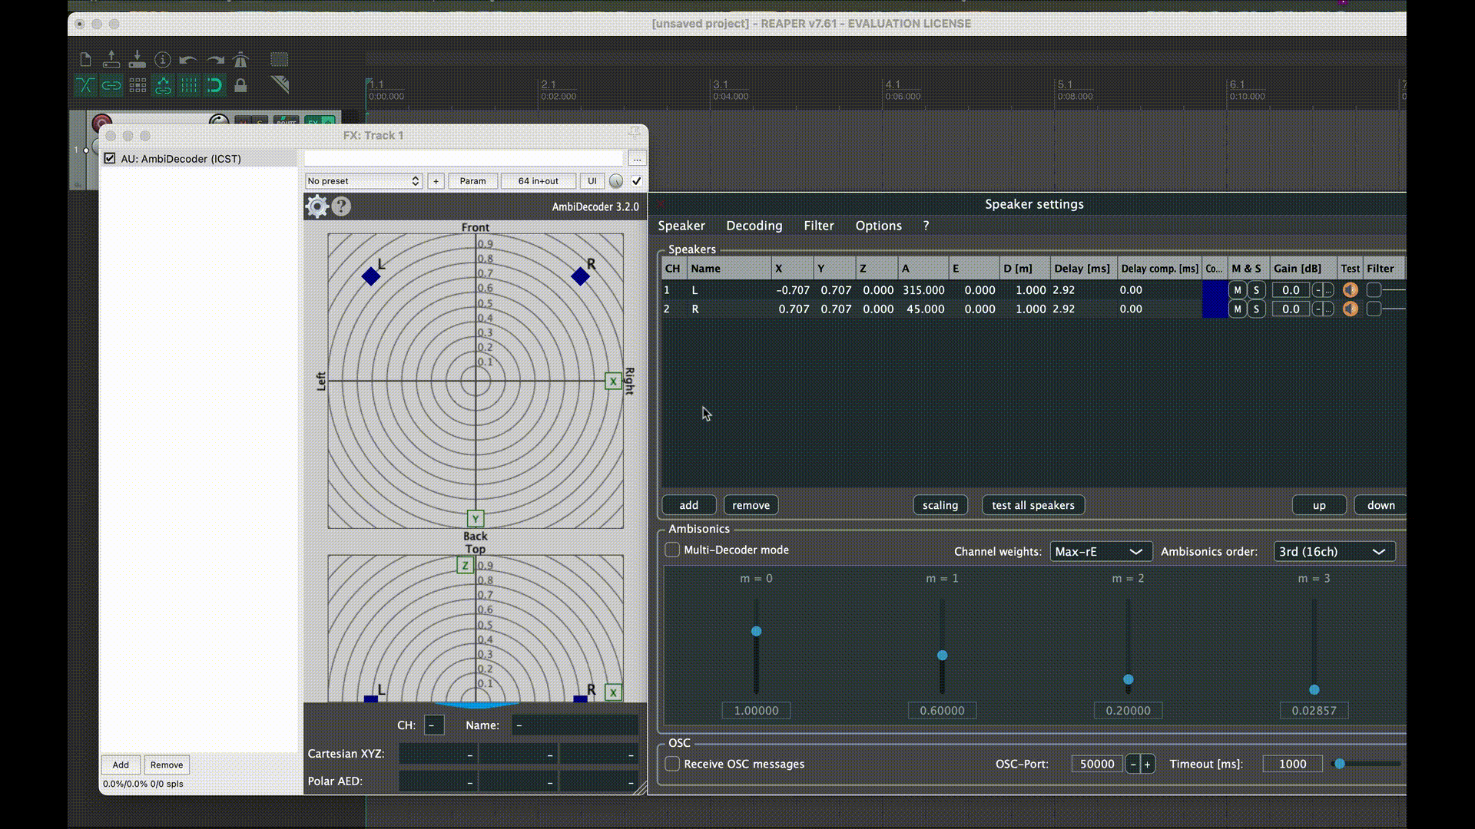This screenshot has height=829, width=1475.
Task: Enable Receive OSC messages checkbox
Action: (x=672, y=764)
